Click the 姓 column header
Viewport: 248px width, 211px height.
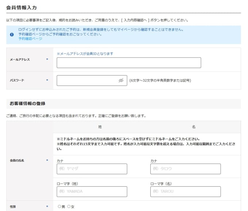point(100,127)
